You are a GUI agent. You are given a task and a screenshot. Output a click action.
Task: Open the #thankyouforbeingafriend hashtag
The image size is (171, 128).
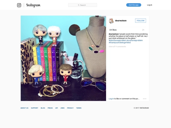pyautogui.click(x=120, y=43)
